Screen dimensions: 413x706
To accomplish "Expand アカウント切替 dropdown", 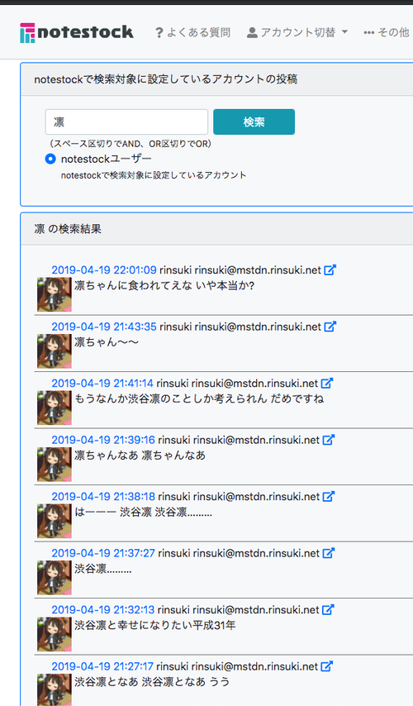I will click(297, 32).
